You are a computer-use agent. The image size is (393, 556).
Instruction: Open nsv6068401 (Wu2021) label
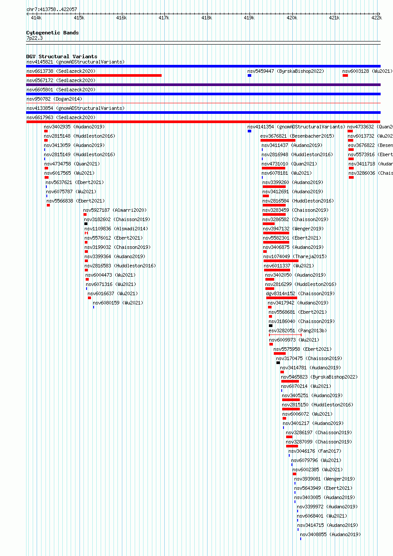point(322,516)
